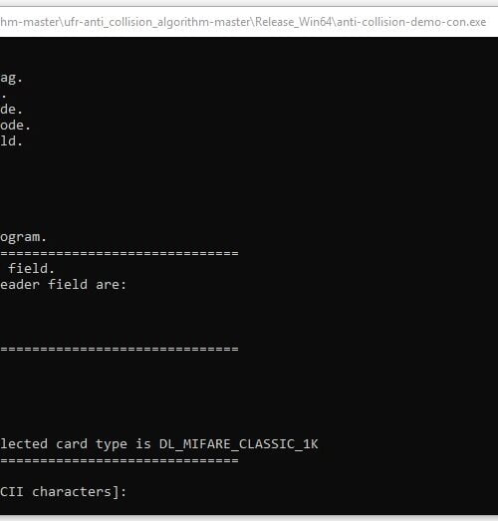Click the "lected card type is" text
The height and width of the screenshot is (521, 498).
coord(76,444)
